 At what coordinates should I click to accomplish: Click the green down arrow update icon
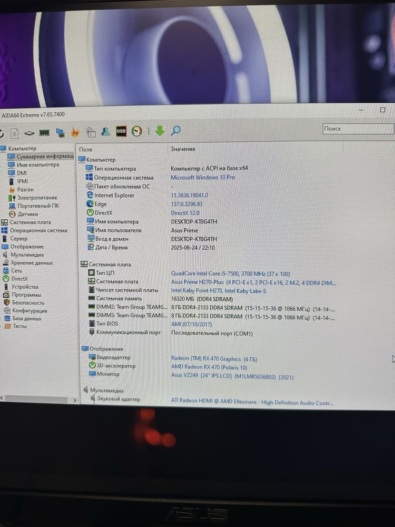pos(160,130)
